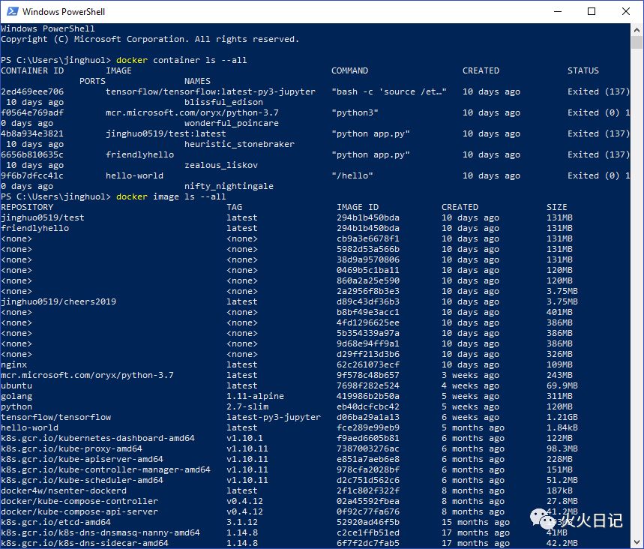644x549 pixels.
Task: Click repository docker/kube-compose-controller
Action: [x=79, y=501]
